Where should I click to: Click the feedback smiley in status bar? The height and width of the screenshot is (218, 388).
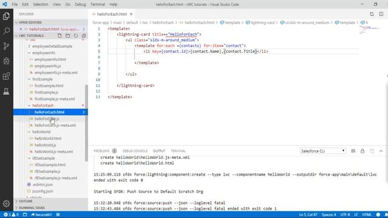coord(378,214)
